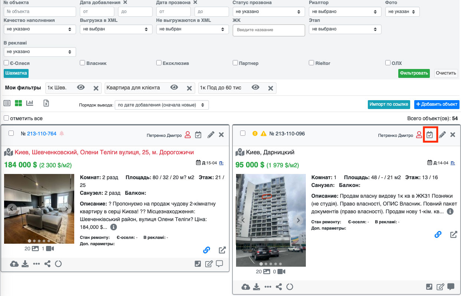
Task: Expand the 'Порядок вывода' sort dropdown
Action: click(161, 105)
